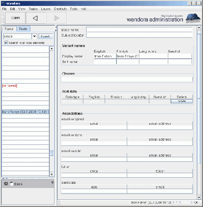Toggle the Base layer lock icon
203x207 pixels.
pos(12,184)
